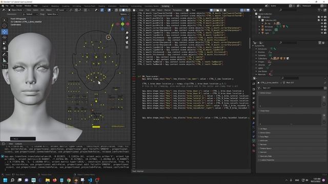Open the outliner filter funnel
Viewport: 328px width, 184px height.
[319, 10]
